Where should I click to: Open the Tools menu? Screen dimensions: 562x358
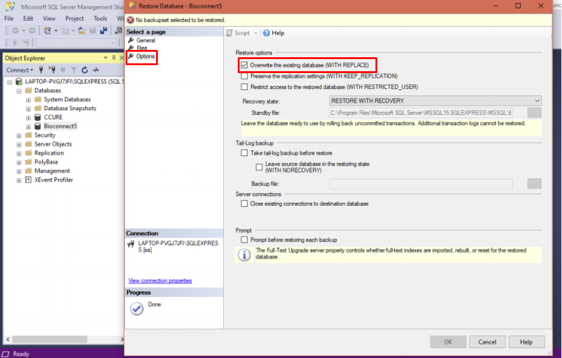101,18
